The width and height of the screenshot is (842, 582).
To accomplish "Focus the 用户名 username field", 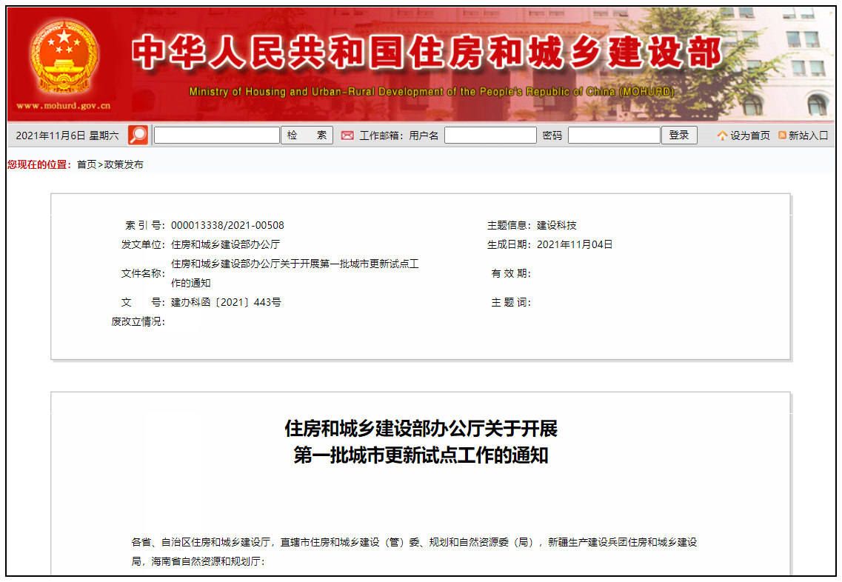I will tap(490, 135).
